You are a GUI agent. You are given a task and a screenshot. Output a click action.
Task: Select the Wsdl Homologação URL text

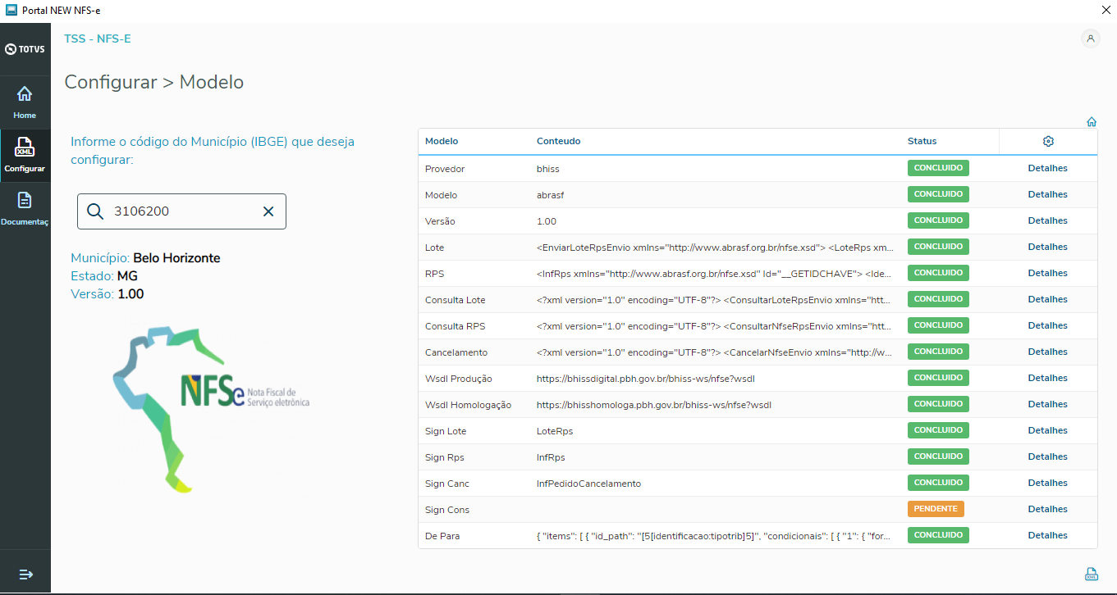(653, 405)
